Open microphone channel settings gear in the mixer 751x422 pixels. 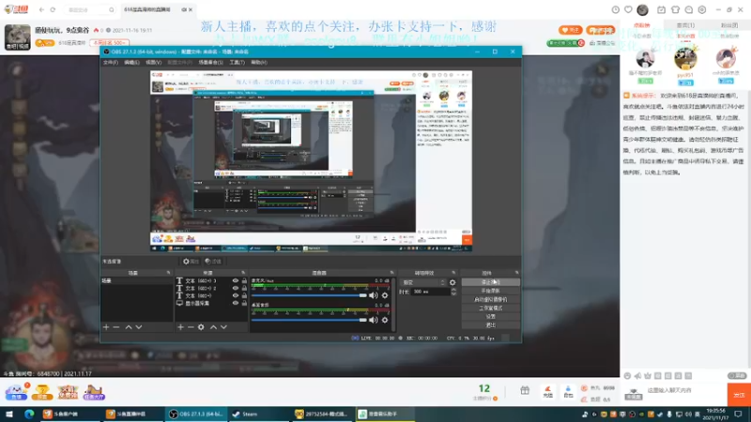click(385, 295)
